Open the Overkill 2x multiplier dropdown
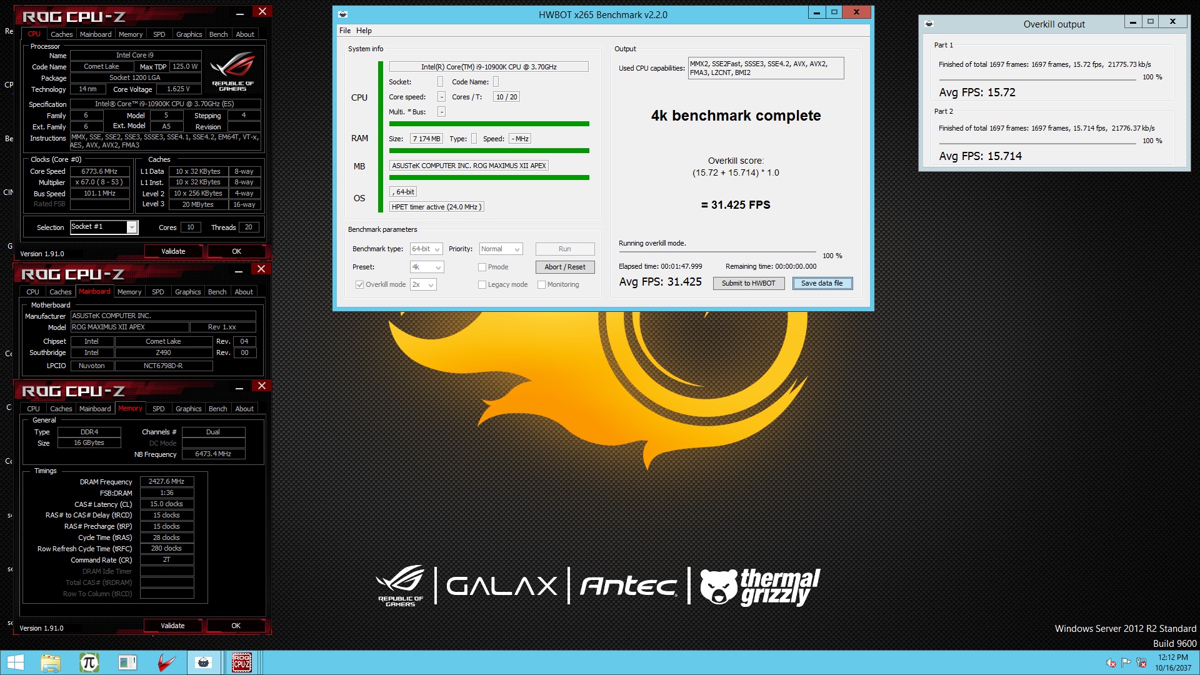This screenshot has width=1200, height=675. point(423,284)
